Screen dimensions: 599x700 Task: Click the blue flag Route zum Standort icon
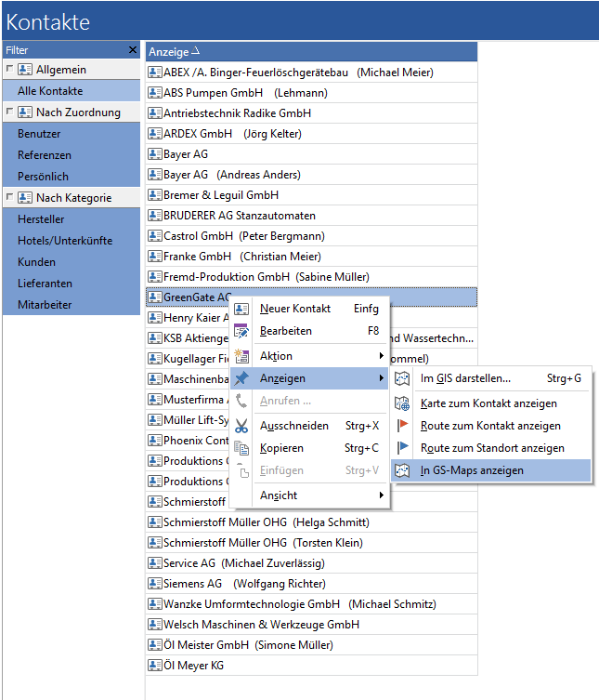point(402,448)
